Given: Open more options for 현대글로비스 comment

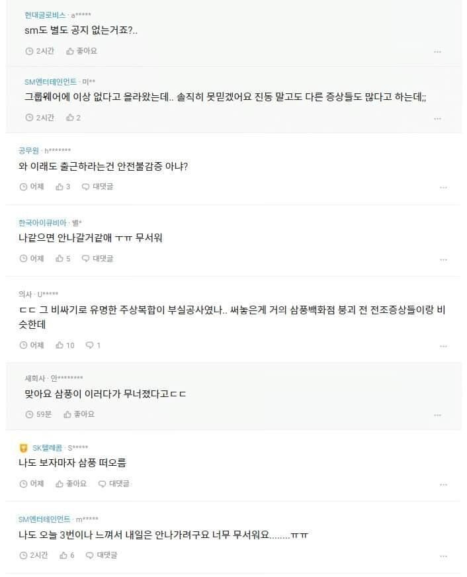Looking at the screenshot, I should [437, 52].
